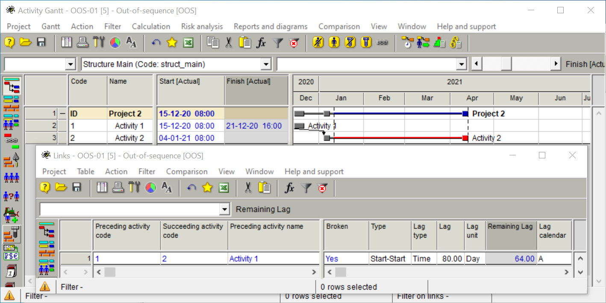Click the Yes cell under Broken column

coord(346,258)
